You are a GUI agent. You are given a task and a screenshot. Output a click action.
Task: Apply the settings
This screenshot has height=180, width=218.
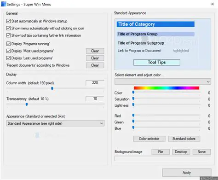point(187,173)
